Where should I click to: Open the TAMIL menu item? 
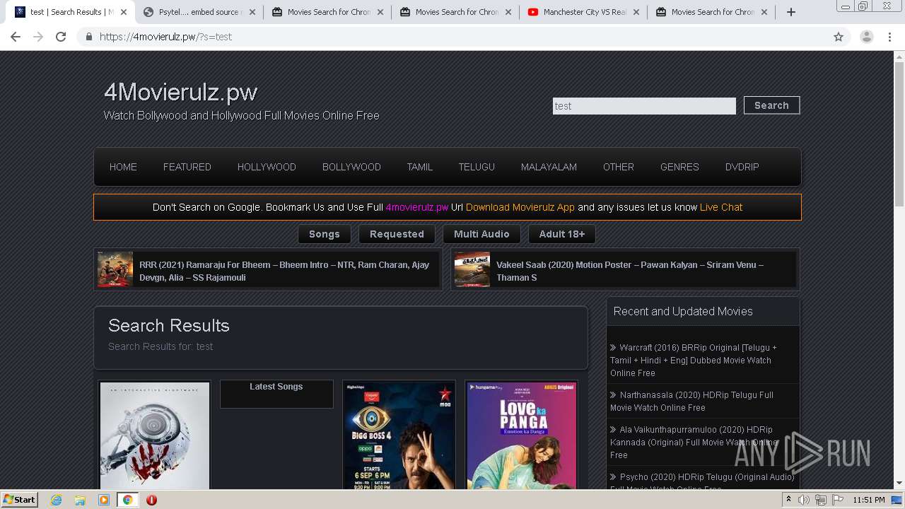[420, 167]
